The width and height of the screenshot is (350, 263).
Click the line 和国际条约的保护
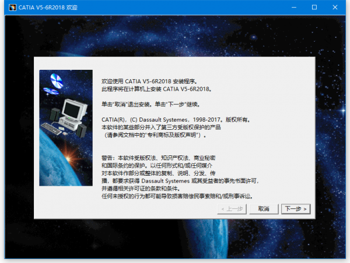[x=157, y=166]
